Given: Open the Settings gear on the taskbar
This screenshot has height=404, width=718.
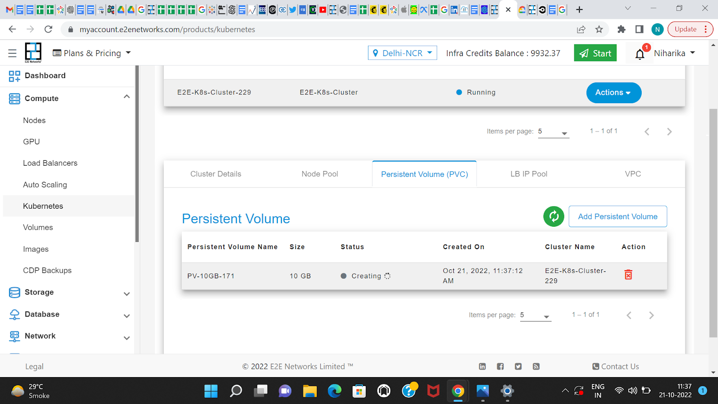Looking at the screenshot, I should (x=507, y=391).
